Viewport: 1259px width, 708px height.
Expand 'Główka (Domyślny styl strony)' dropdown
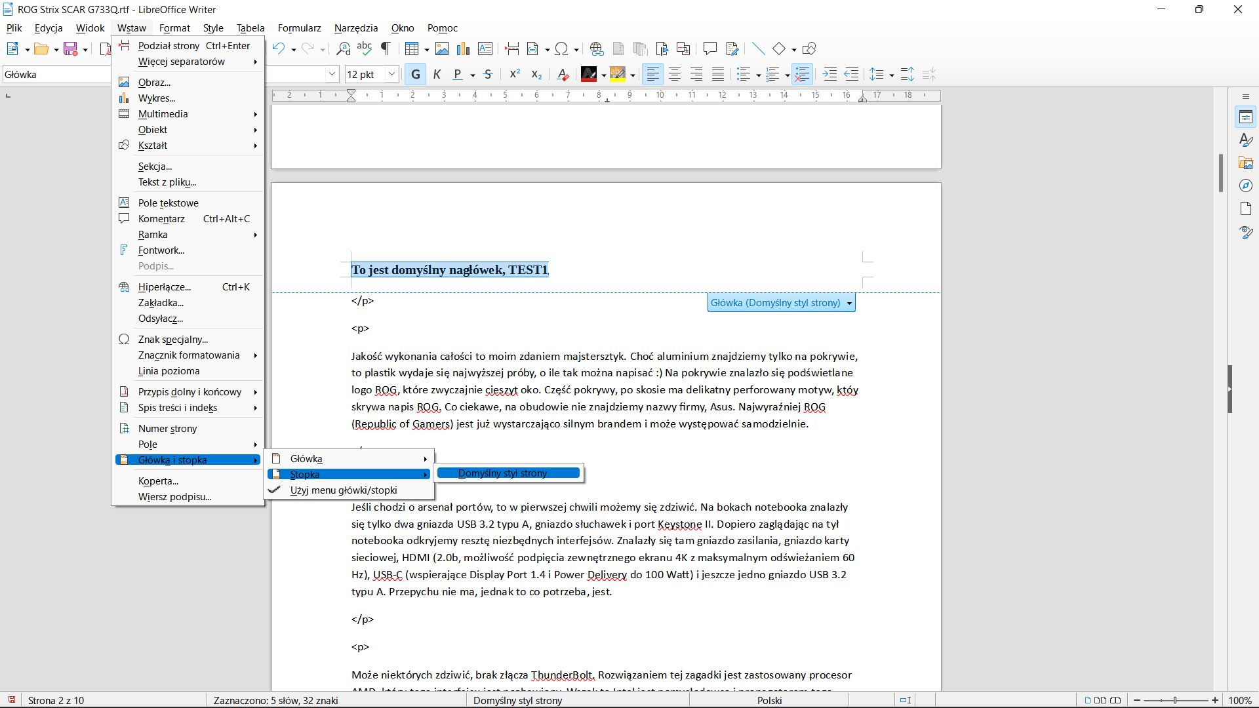849,304
